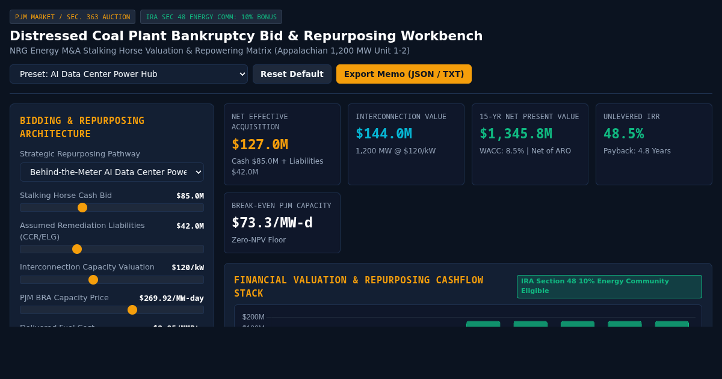This screenshot has width=722, height=379.
Task: Click Export Memo (JSON / TXT) button
Action: click(x=404, y=74)
